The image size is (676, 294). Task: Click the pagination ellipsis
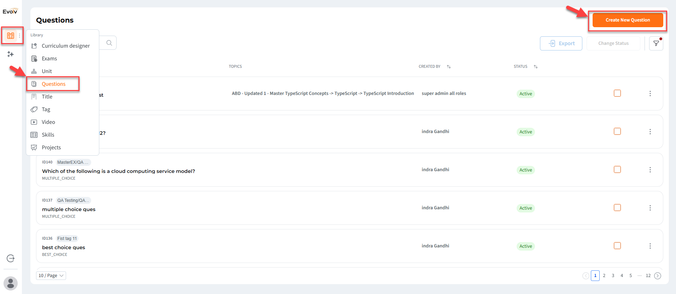pyautogui.click(x=640, y=276)
